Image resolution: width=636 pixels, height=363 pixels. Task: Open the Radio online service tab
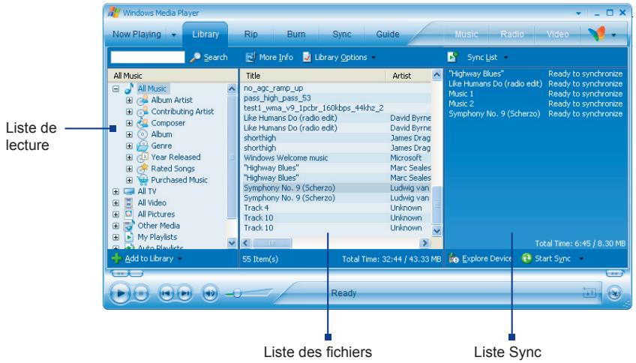[512, 34]
